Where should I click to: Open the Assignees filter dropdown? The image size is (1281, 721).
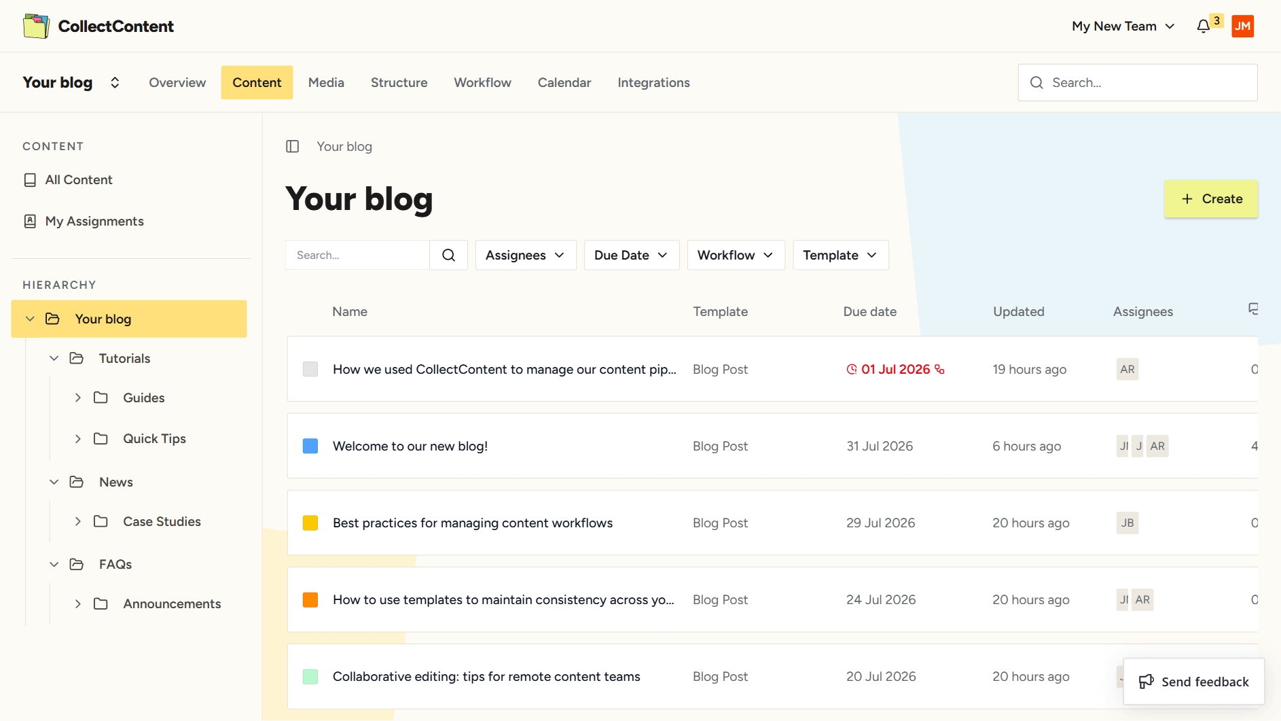[x=526, y=255]
